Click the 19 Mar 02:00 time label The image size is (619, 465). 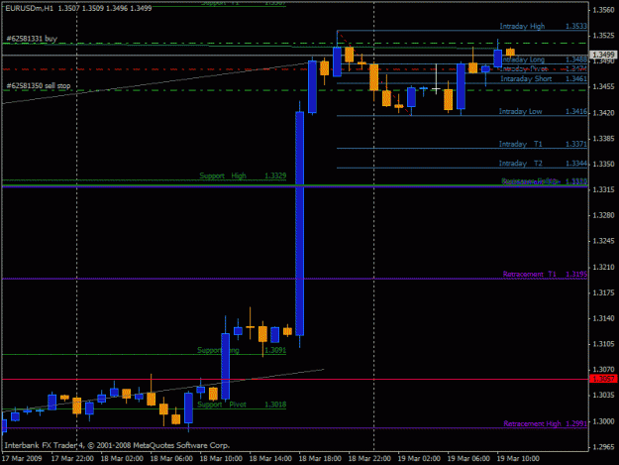pos(419,459)
